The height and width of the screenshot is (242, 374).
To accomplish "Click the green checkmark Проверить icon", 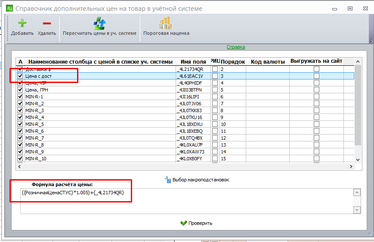I will click(x=183, y=223).
